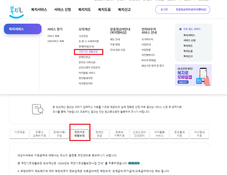The image size is (227, 175).
Task: Click the 복지로 logo
Action: click(16, 12)
